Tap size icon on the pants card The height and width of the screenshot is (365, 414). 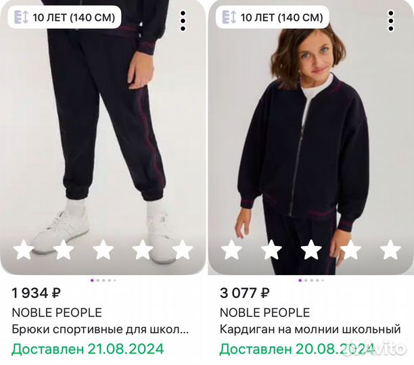(x=22, y=17)
